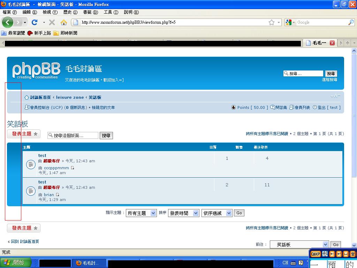View latest post icon by cccpppmmm

pyautogui.click(x=73, y=168)
